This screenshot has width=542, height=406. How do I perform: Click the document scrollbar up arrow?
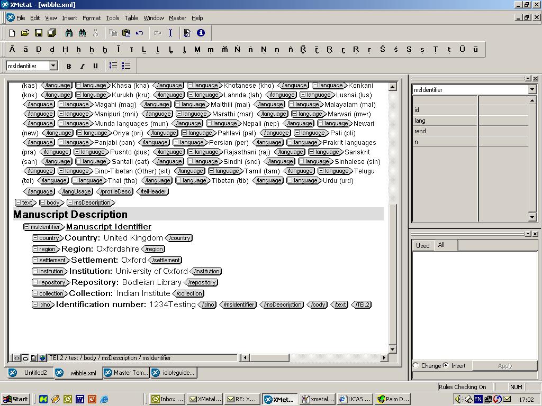point(392,86)
